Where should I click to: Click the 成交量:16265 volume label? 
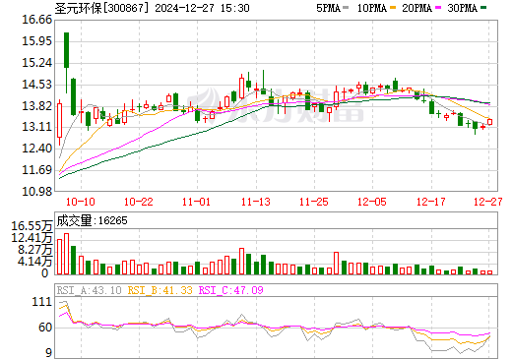click(x=92, y=220)
